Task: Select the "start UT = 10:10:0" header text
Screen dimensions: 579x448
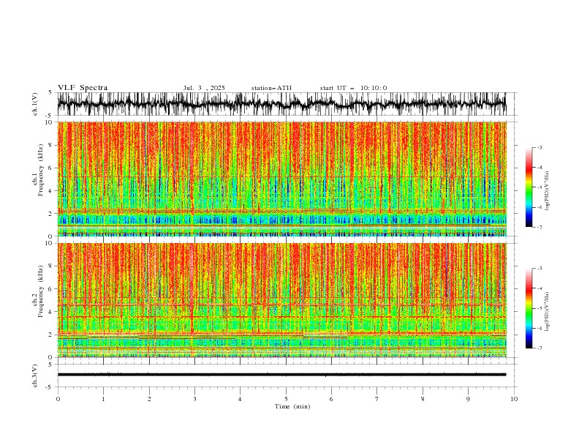Action: (353, 88)
